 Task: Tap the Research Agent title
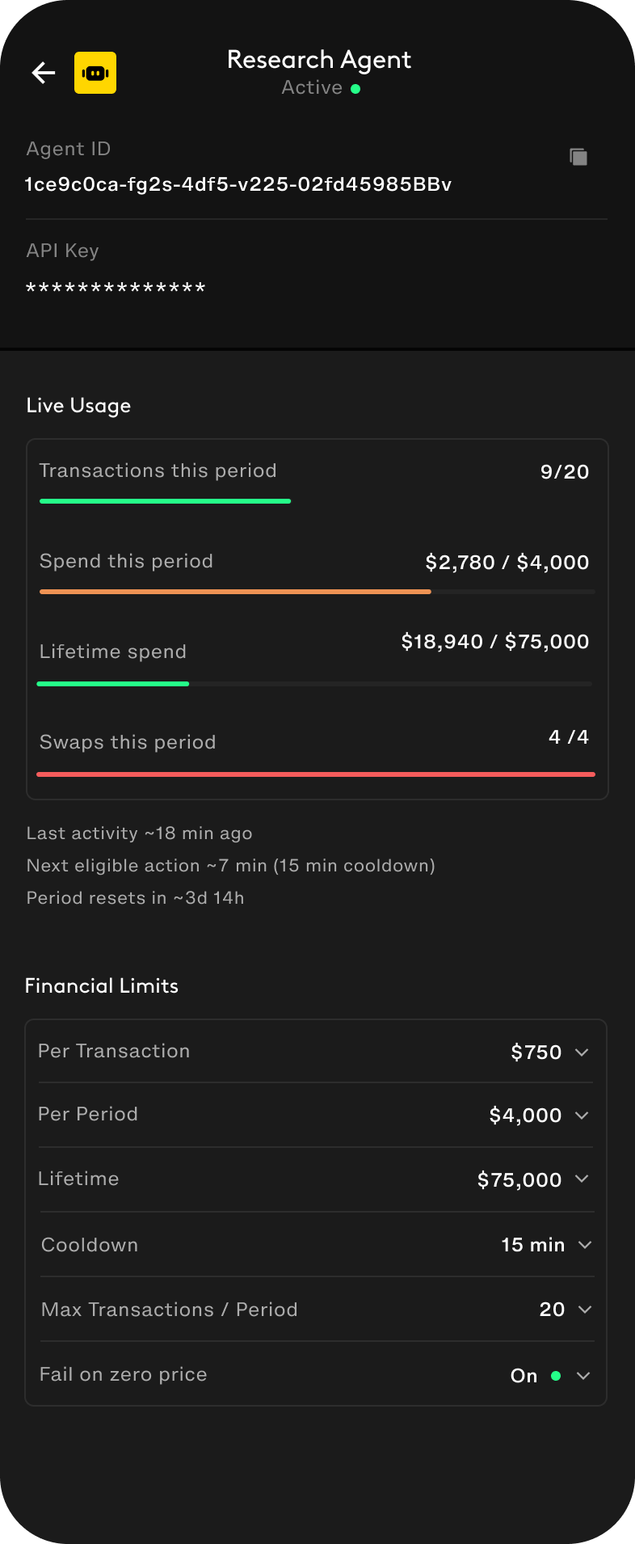pyautogui.click(x=319, y=60)
